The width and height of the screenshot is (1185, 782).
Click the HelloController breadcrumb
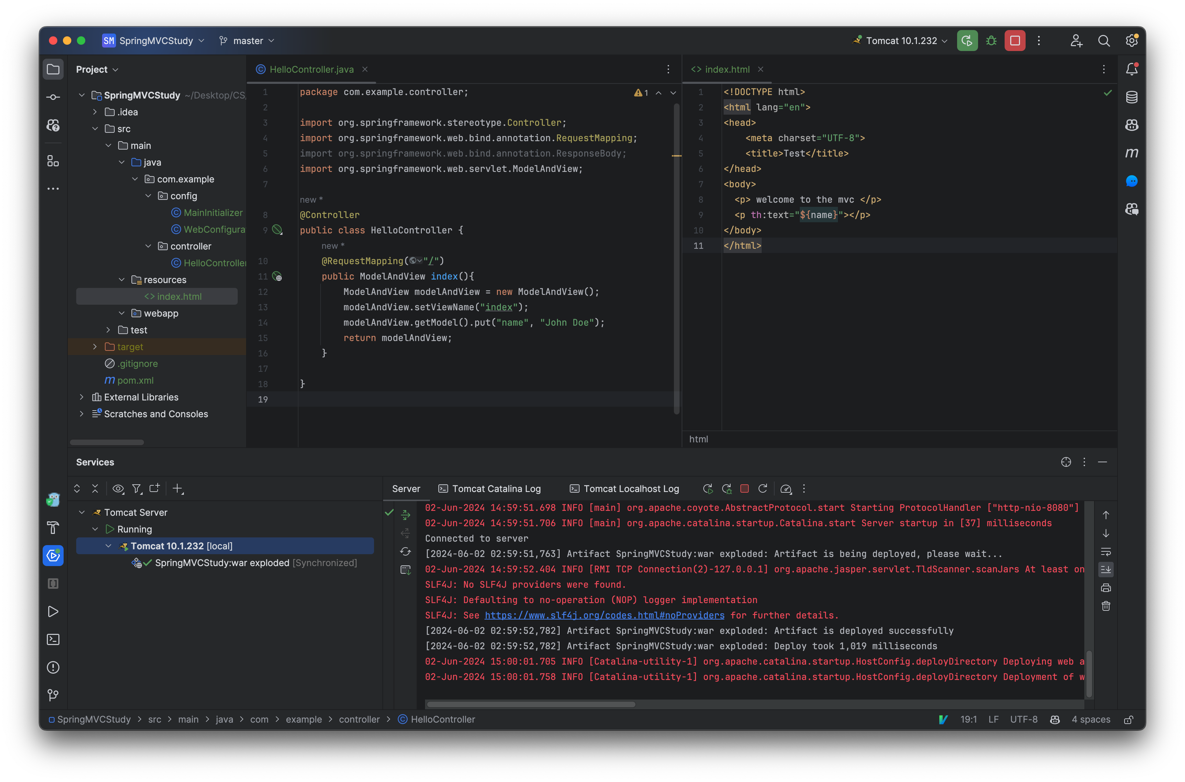tap(441, 720)
